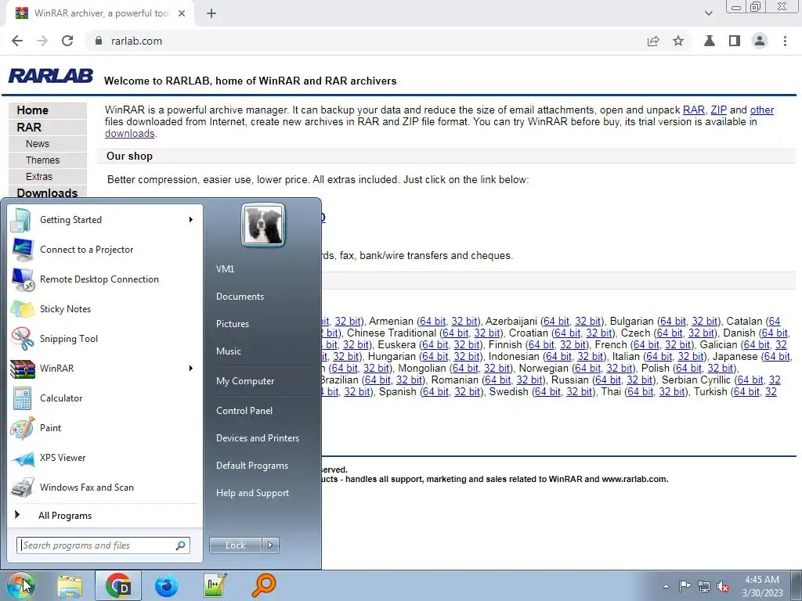Image resolution: width=802 pixels, height=601 pixels.
Task: Expand the Getting Started submenu arrow
Action: coord(191,220)
